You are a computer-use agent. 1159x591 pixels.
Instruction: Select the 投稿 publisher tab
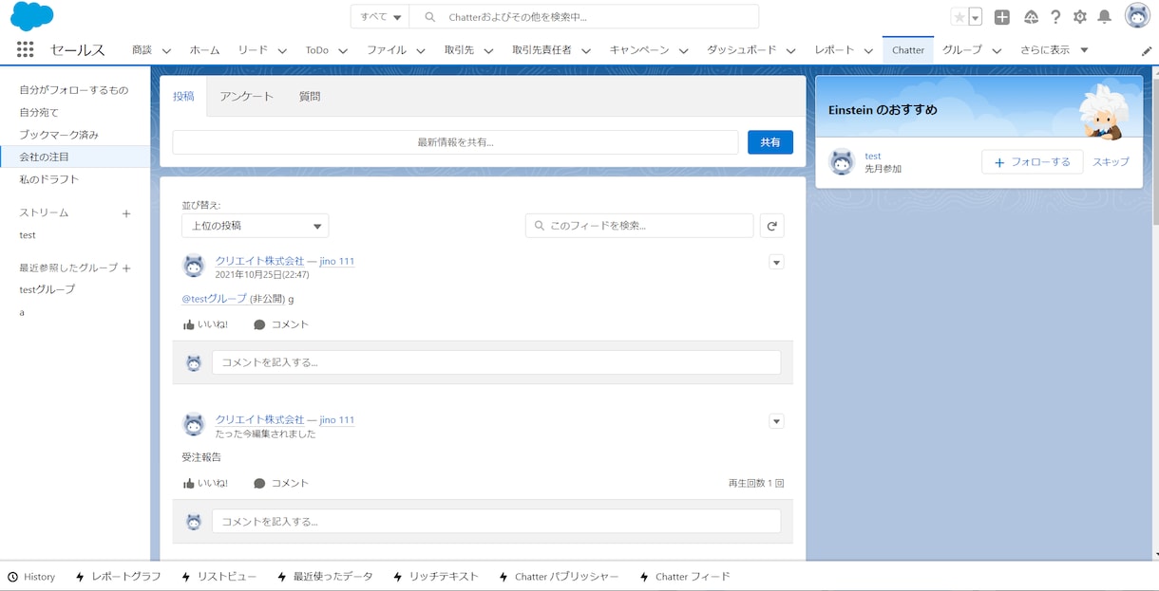tap(183, 97)
